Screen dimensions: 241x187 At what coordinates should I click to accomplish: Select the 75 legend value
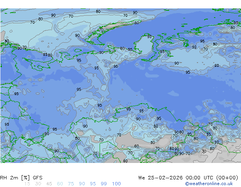71,184
